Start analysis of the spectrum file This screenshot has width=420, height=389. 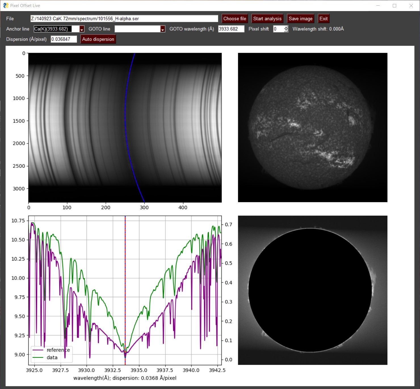pos(267,19)
